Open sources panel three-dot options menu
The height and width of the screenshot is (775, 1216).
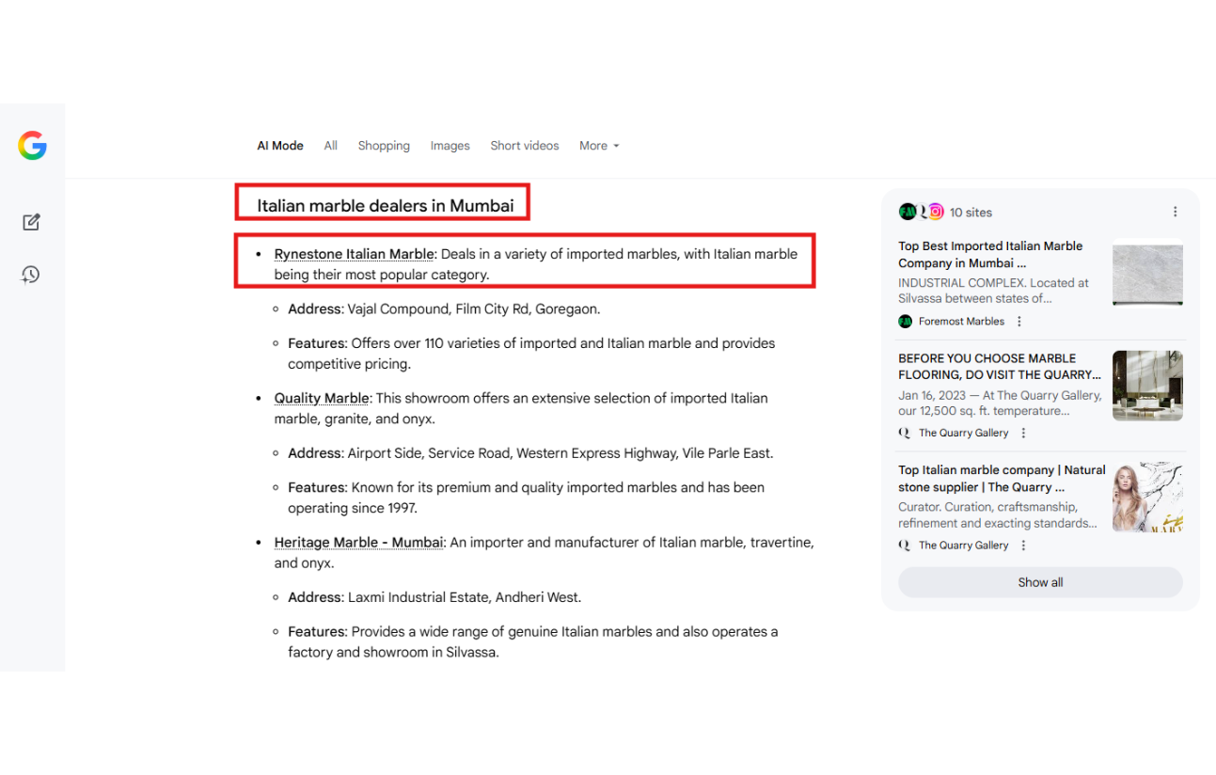[1175, 213]
